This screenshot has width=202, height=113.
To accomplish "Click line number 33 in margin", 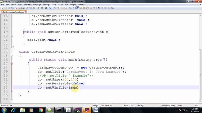I will coord(6,88).
